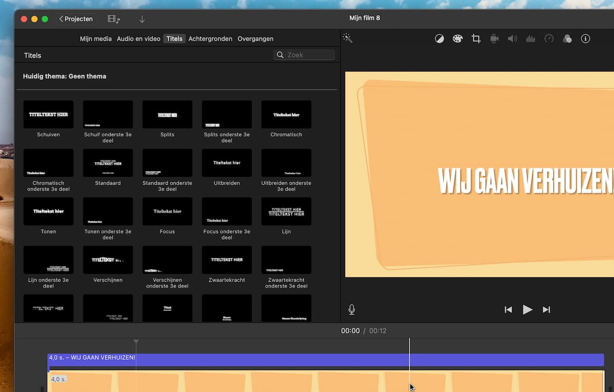Screen dimensions: 614x392
Task: Show the clip information inspector
Action: 585,39
